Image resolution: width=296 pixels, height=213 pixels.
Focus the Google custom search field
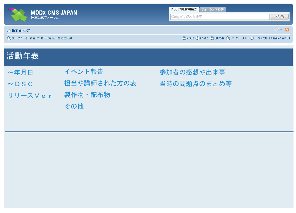220,17
